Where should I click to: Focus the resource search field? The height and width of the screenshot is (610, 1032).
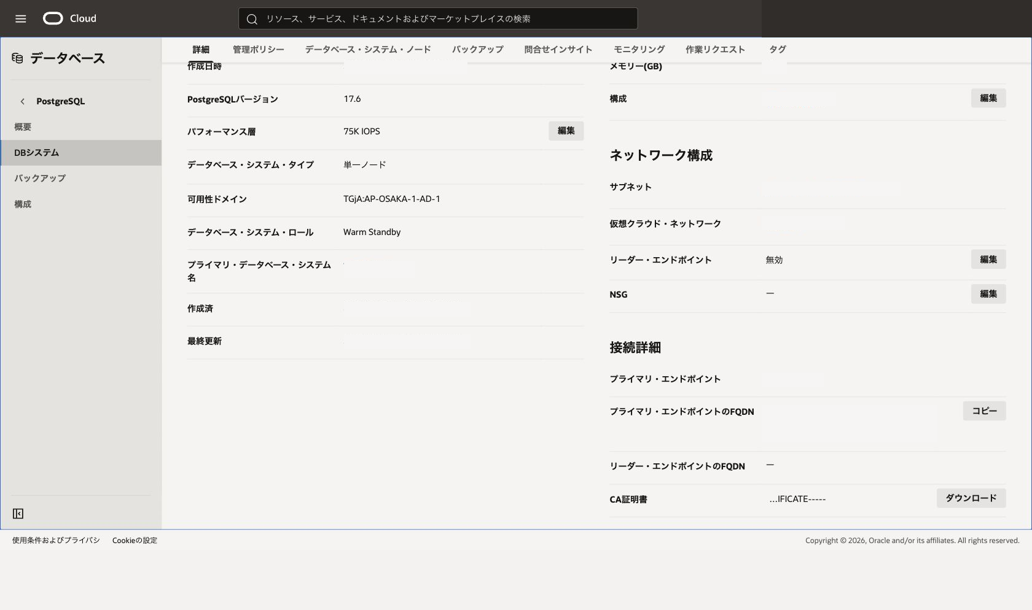[x=437, y=18]
